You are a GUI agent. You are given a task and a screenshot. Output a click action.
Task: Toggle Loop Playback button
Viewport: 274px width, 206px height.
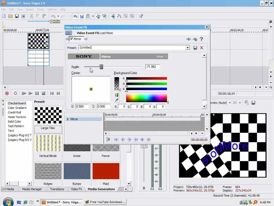16,93
